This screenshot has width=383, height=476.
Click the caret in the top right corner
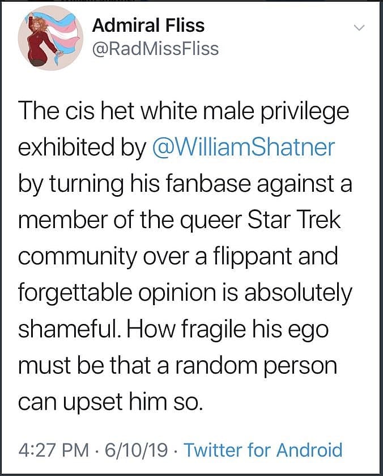[x=358, y=27]
